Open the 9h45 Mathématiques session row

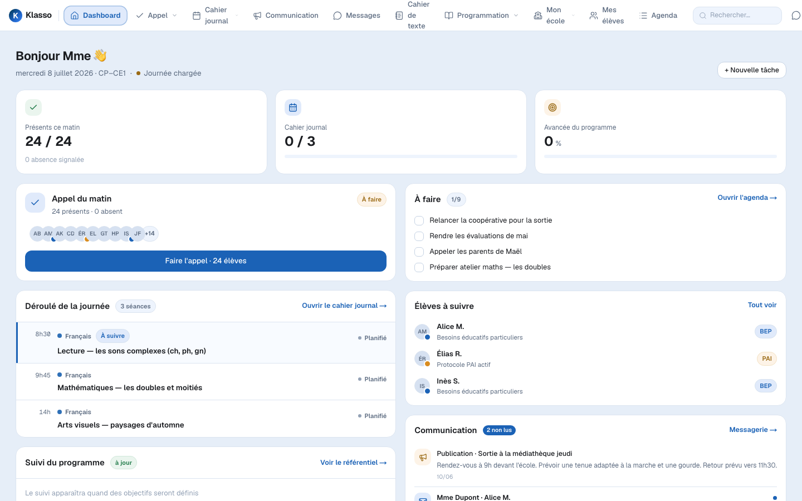(x=206, y=382)
